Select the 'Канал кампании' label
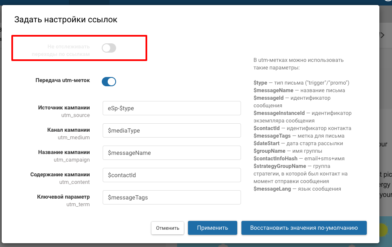This screenshot has height=247, width=392. point(69,130)
